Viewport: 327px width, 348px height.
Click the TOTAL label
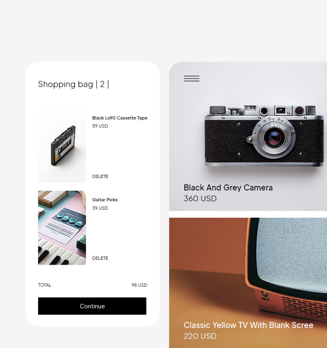point(44,285)
